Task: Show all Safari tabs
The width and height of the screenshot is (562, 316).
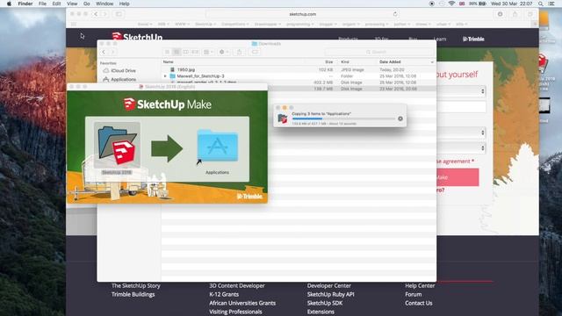Action: click(x=530, y=14)
